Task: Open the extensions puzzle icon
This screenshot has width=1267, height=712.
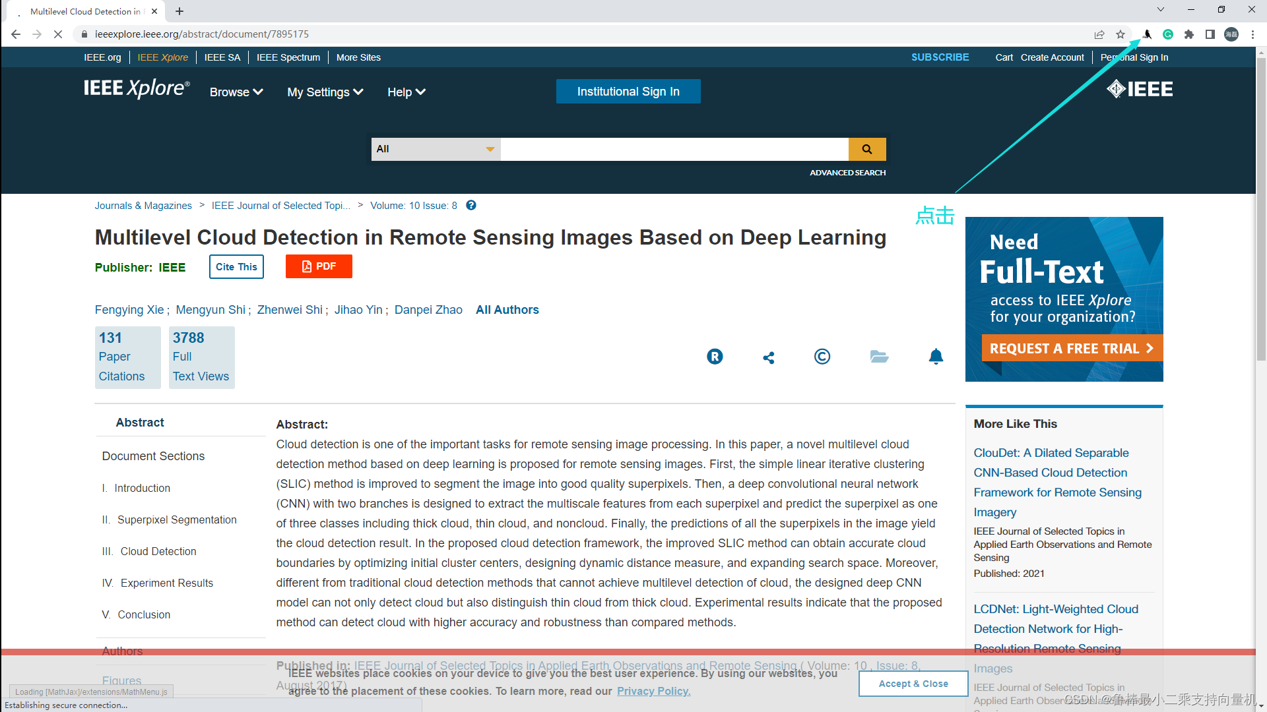Action: click(1189, 34)
